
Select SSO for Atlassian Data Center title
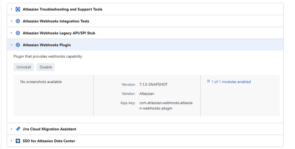pos(49,141)
